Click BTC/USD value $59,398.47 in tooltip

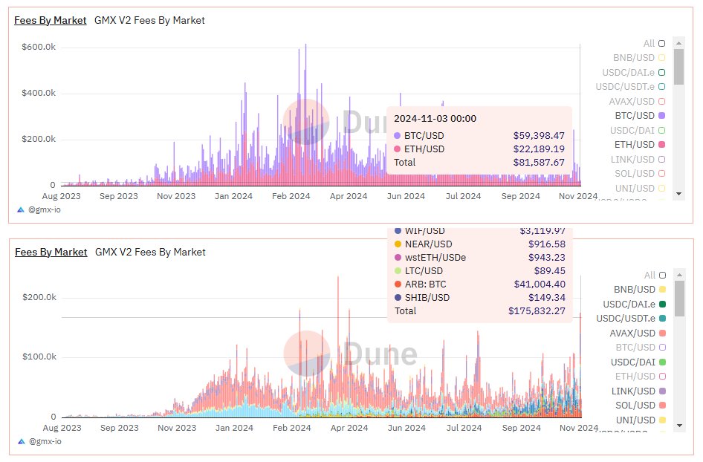coord(539,135)
